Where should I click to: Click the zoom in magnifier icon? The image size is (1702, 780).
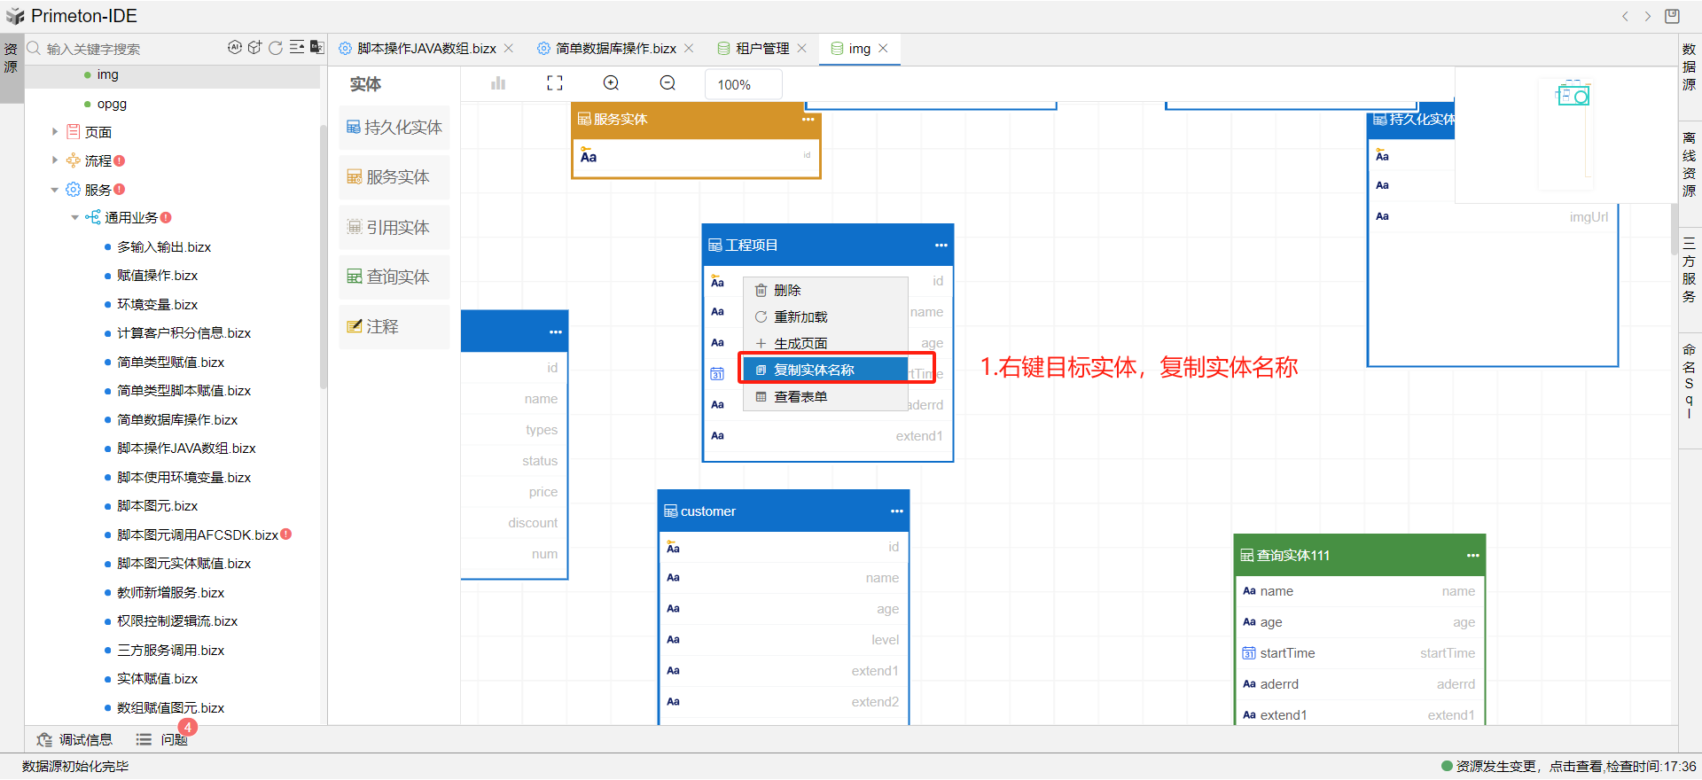point(611,83)
